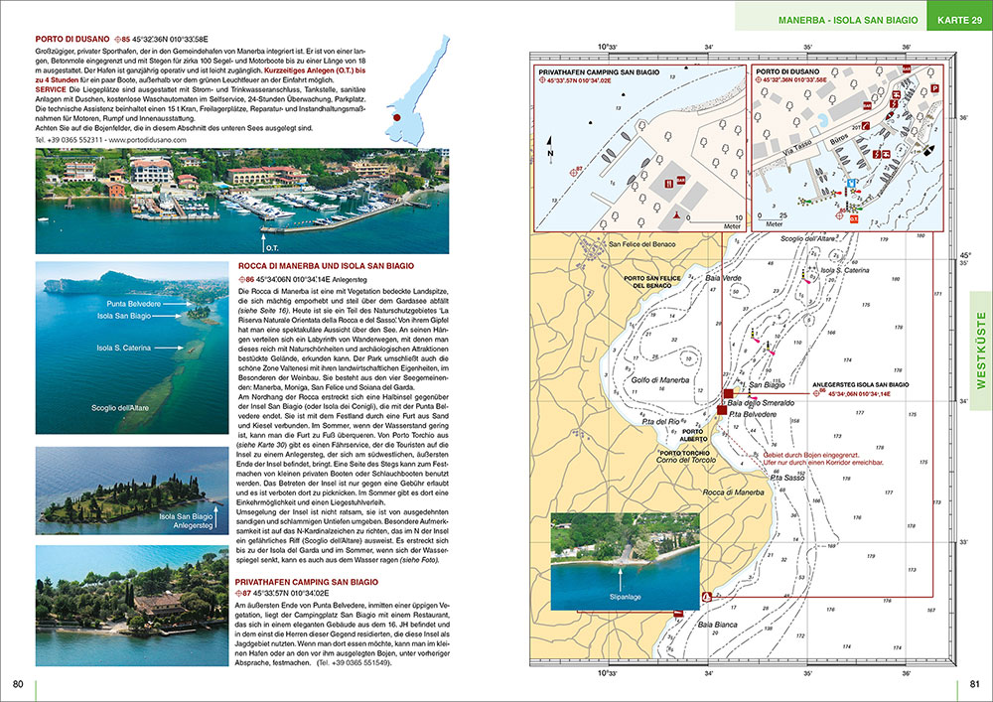Click the blue harbor office icon in Porto di Dusano
993x702 pixels.
(850, 185)
